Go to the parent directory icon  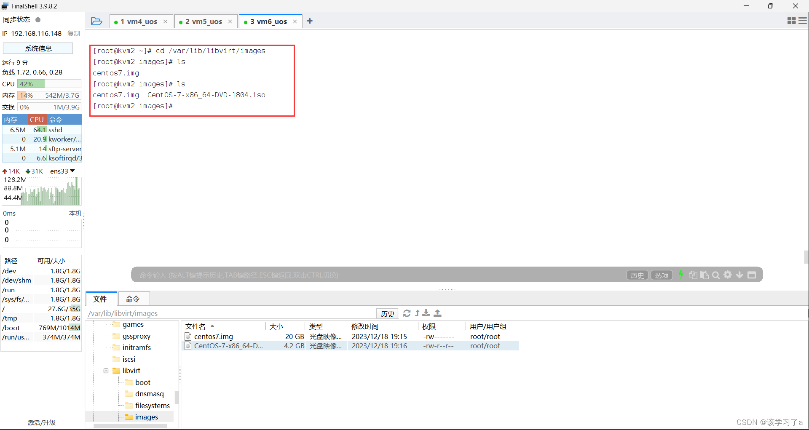(x=417, y=313)
